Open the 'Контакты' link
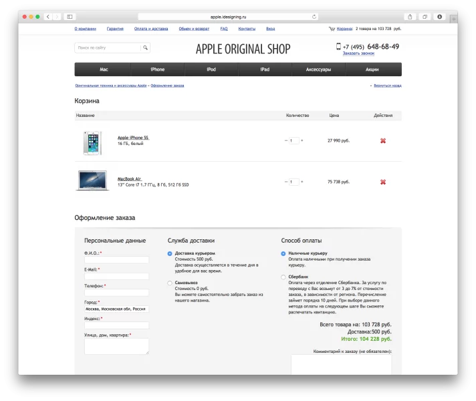Viewport: 476px width, 401px height. [247, 29]
